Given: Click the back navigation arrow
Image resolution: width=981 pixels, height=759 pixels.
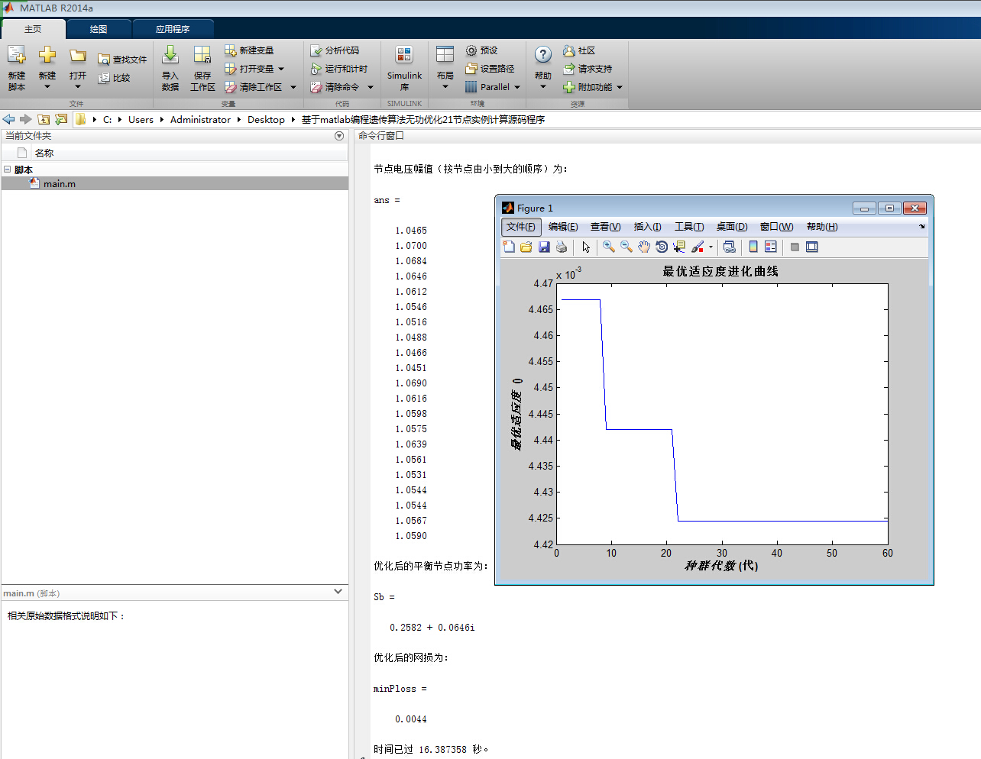Looking at the screenshot, I should point(8,119).
